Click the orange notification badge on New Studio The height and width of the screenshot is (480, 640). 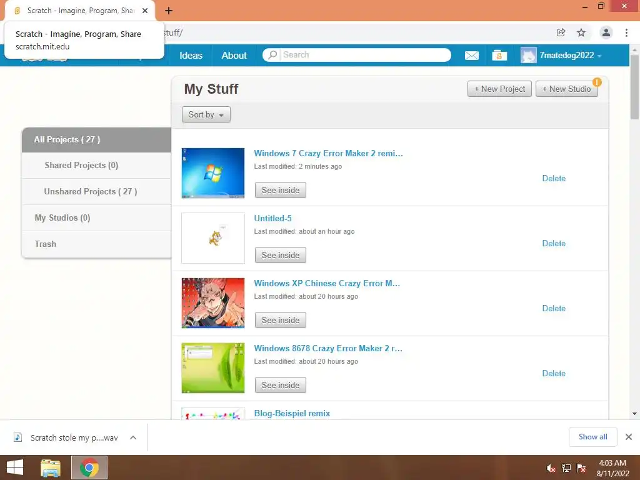click(597, 82)
